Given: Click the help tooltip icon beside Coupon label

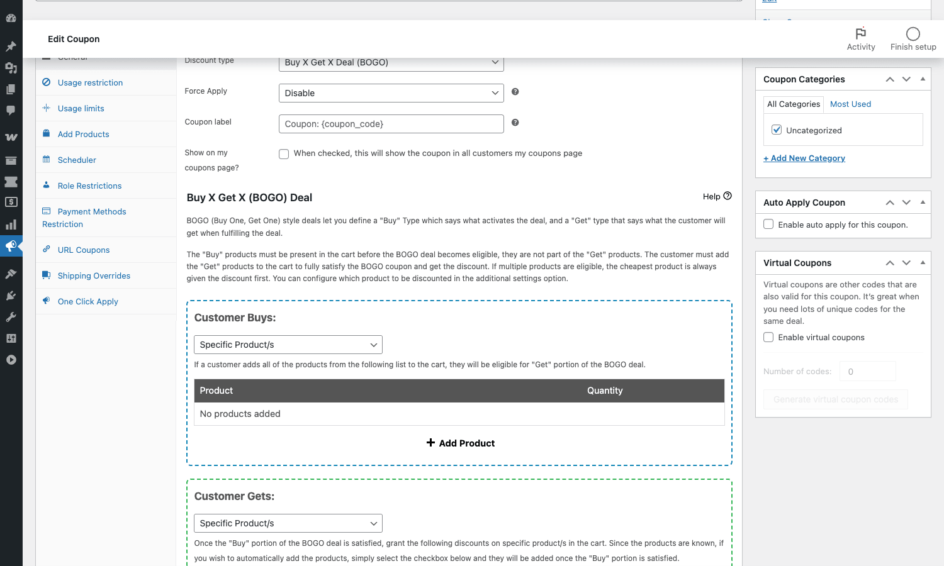Looking at the screenshot, I should click(x=515, y=123).
